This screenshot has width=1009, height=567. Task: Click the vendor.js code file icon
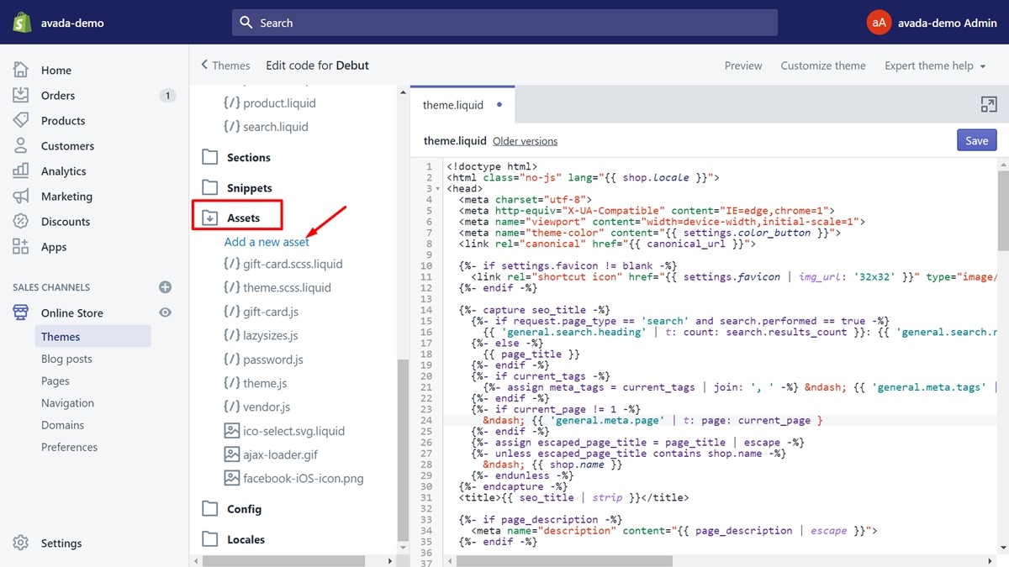(231, 407)
